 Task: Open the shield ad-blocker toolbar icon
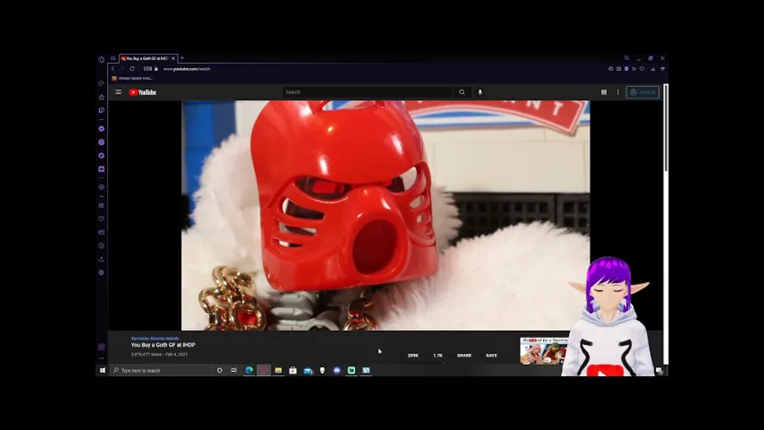[x=627, y=69]
